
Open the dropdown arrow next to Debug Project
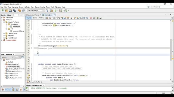coord(63,11)
